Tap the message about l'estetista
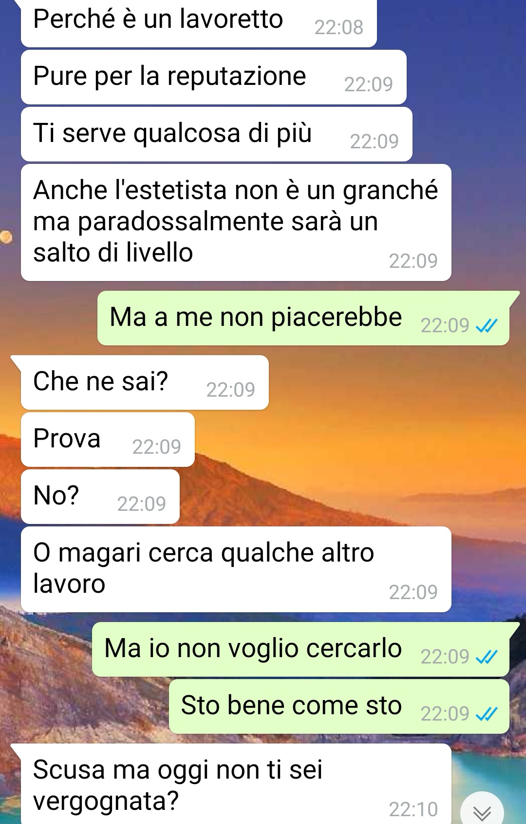This screenshot has height=824, width=526. [x=236, y=222]
